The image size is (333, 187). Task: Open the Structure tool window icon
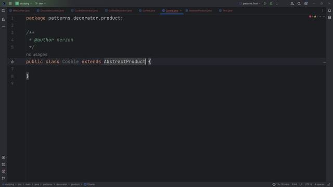pos(4,19)
